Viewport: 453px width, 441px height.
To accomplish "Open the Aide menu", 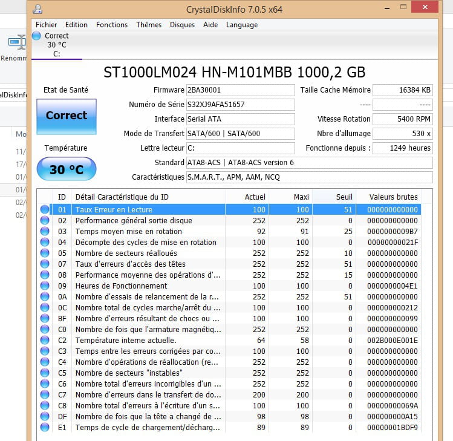I will (x=210, y=25).
